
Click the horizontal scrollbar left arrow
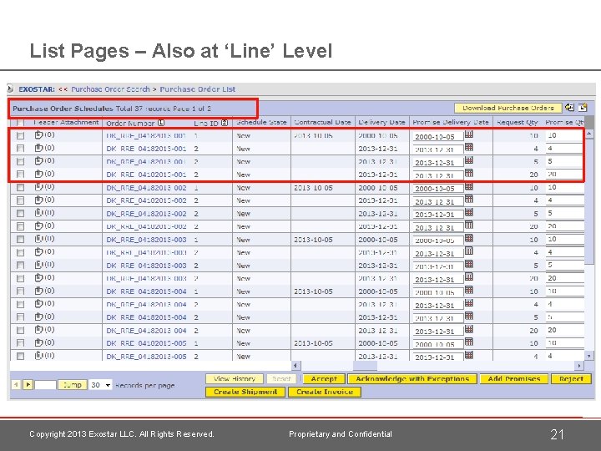[295, 366]
